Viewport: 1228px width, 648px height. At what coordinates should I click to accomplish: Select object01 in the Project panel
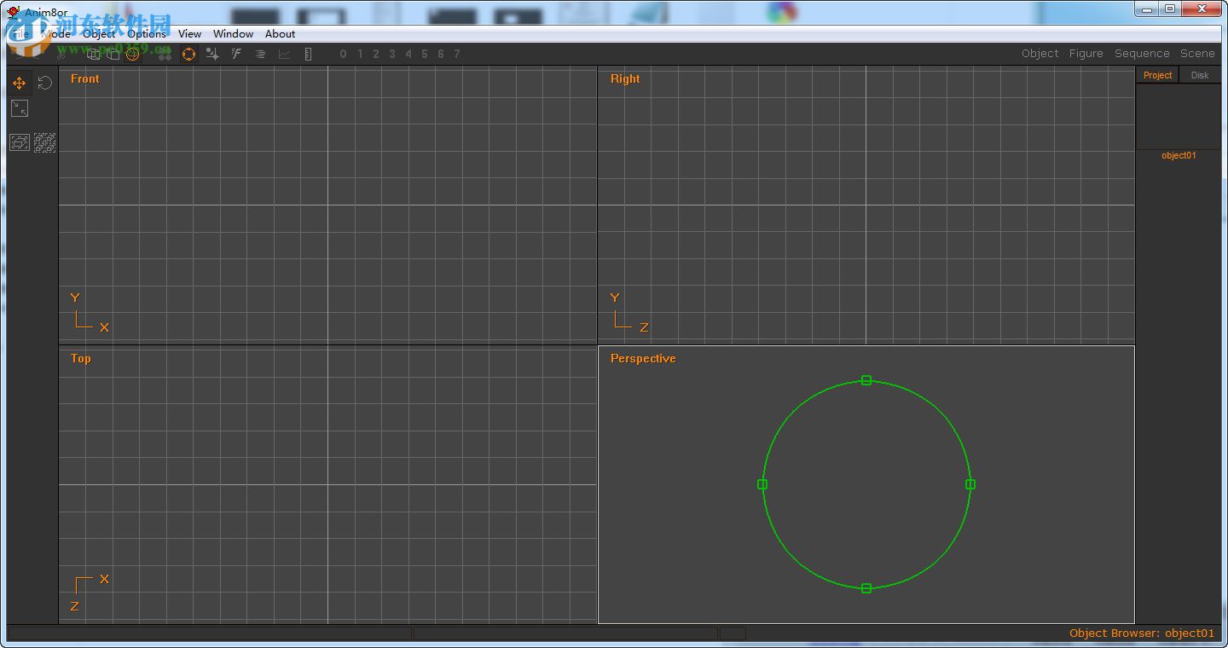coord(1178,155)
